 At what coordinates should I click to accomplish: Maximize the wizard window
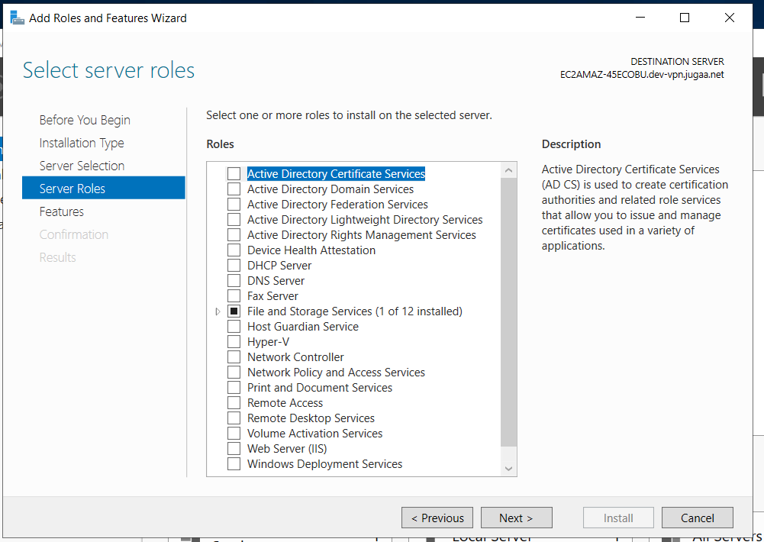pyautogui.click(x=685, y=18)
